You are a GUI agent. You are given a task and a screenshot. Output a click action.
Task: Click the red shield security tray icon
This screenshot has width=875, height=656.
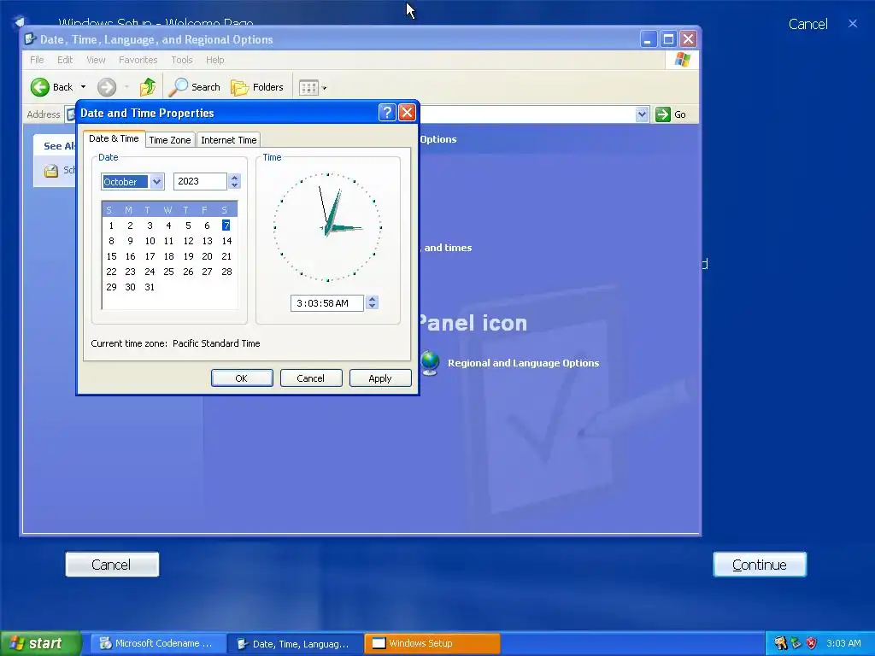pos(812,643)
